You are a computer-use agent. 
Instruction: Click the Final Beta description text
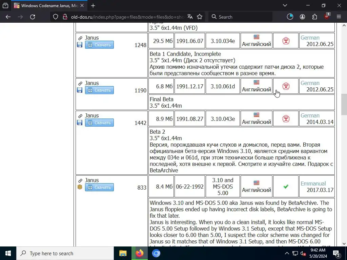point(162,99)
